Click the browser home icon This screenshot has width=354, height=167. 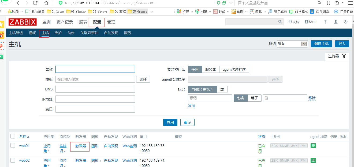pyautogui.click(x=46, y=3)
